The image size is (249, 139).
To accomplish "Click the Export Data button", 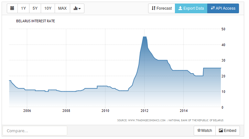I will pos(191,8).
